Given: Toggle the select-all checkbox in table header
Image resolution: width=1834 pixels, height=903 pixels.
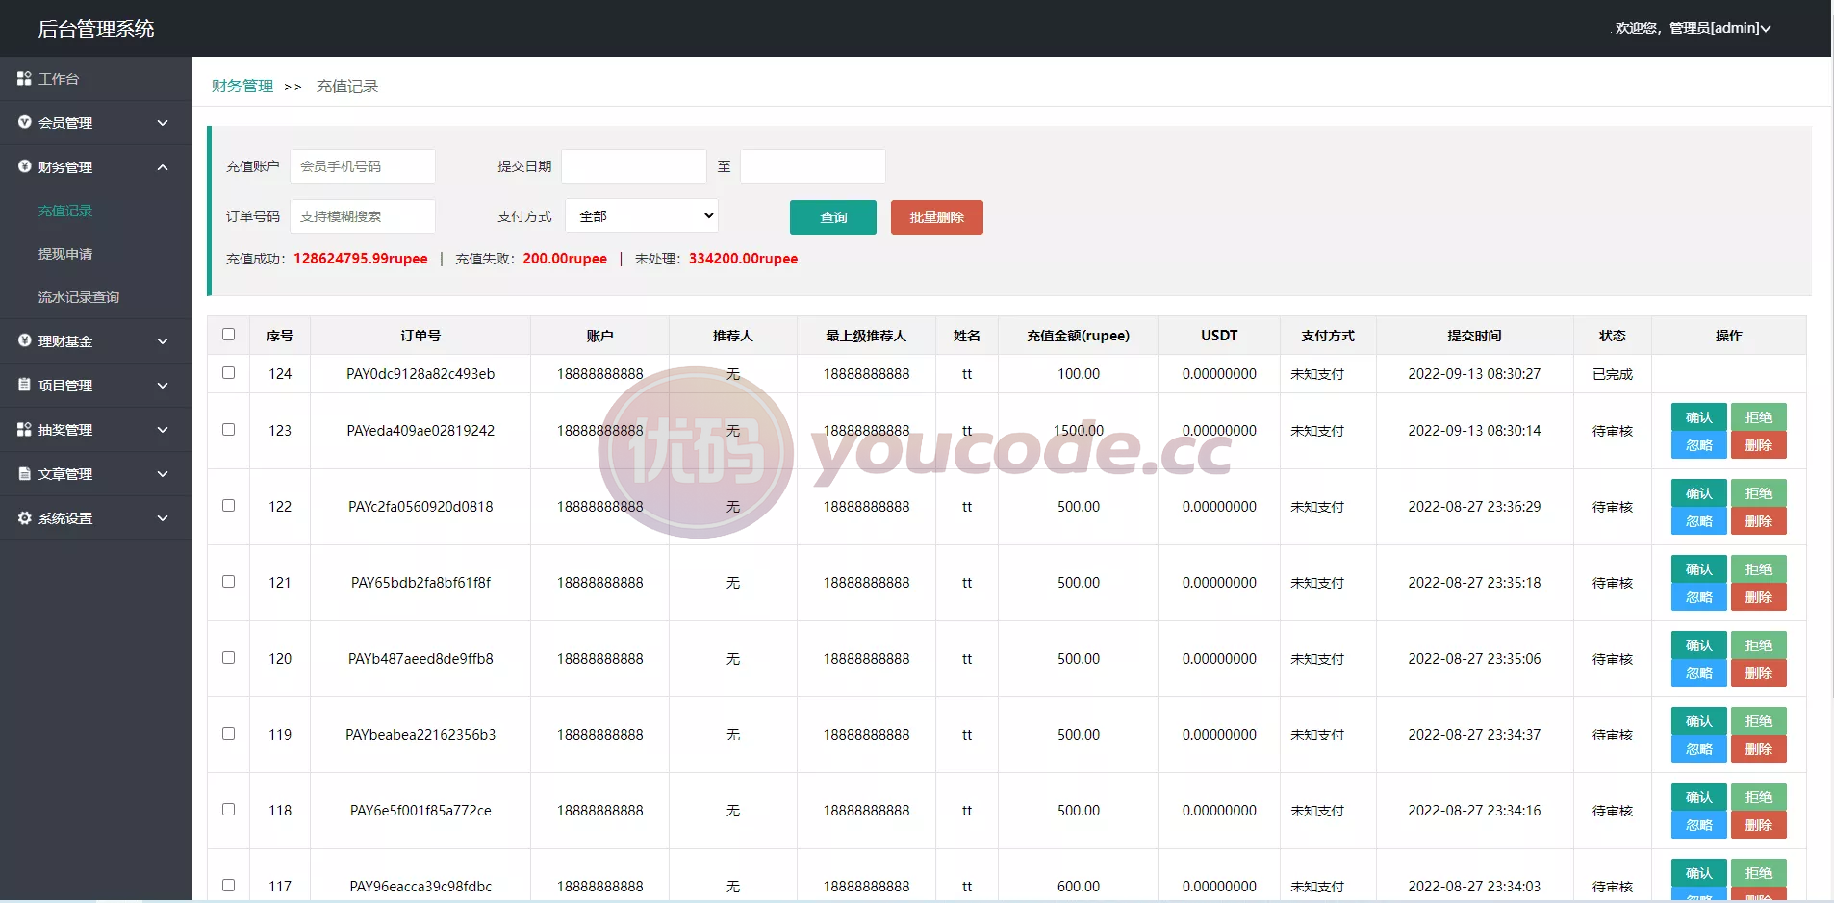Looking at the screenshot, I should click(x=228, y=335).
